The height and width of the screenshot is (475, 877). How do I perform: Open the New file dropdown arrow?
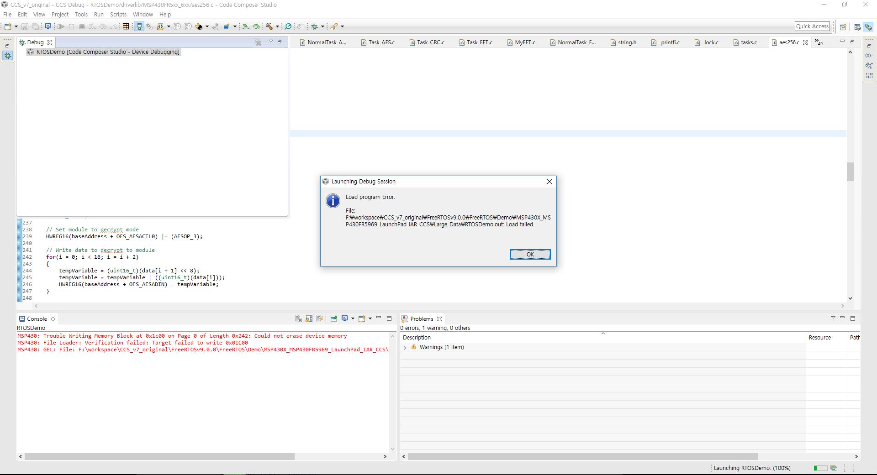pyautogui.click(x=16, y=26)
